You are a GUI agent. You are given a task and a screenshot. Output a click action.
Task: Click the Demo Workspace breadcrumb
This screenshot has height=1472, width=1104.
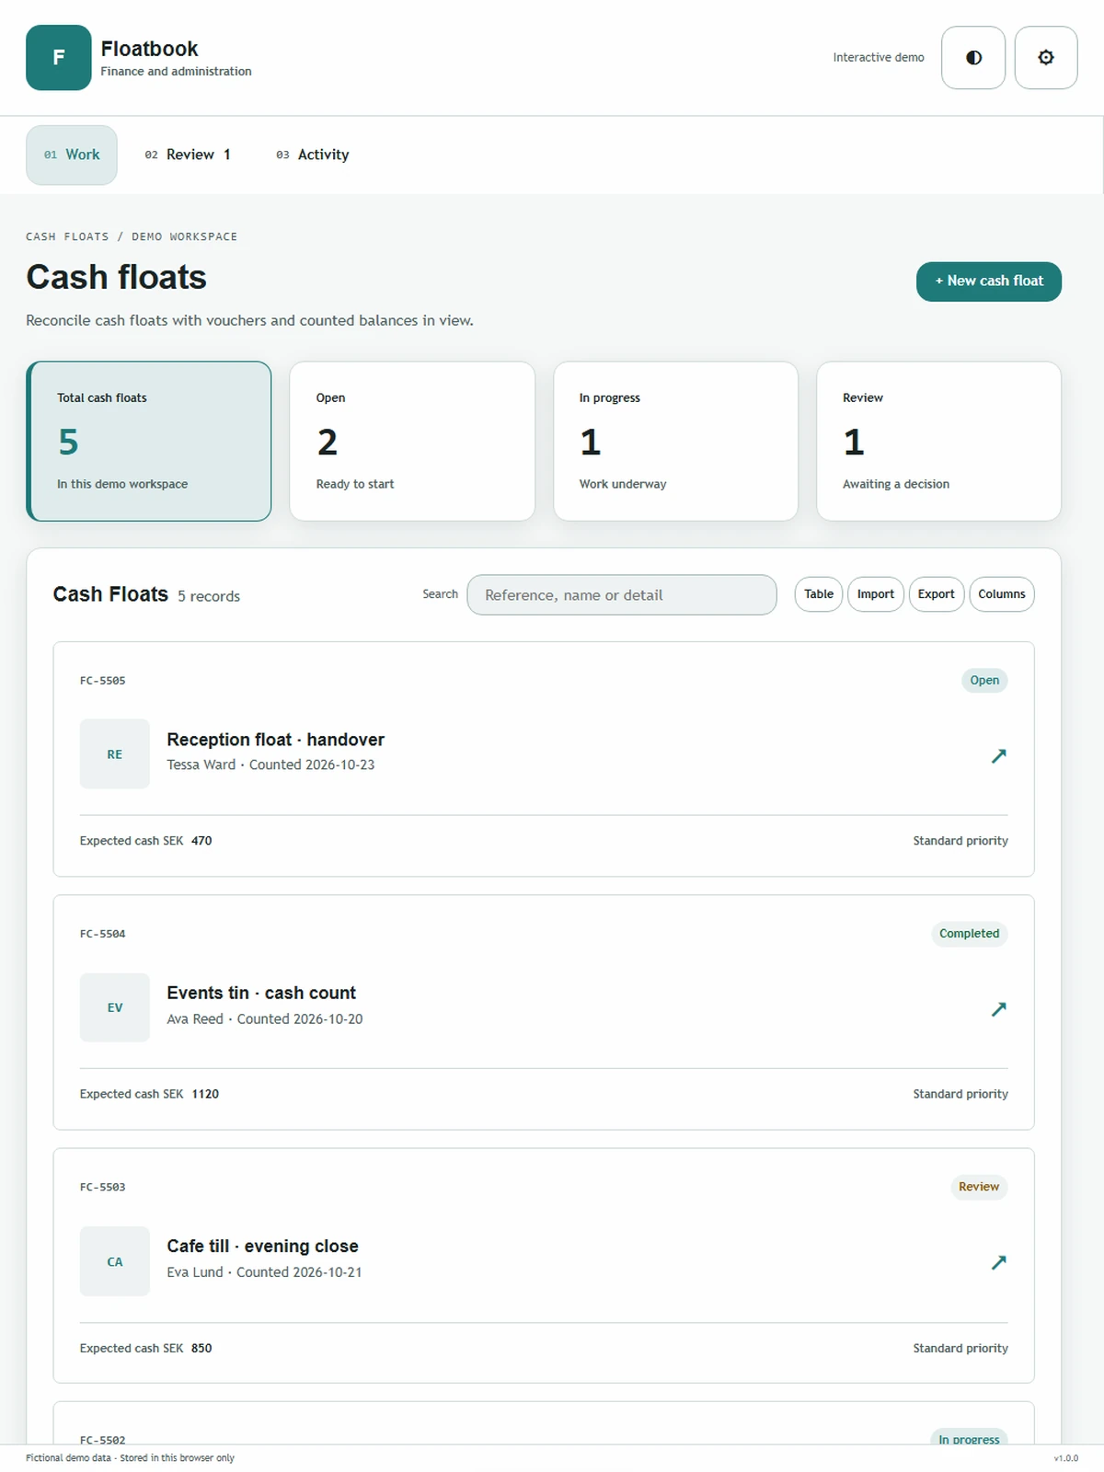(x=185, y=236)
